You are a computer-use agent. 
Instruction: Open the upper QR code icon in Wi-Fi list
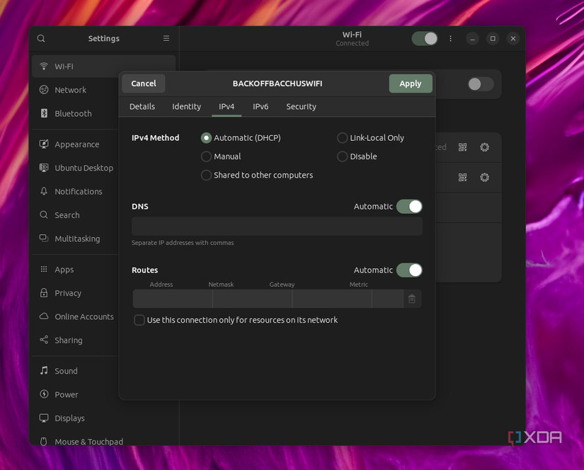click(x=462, y=147)
